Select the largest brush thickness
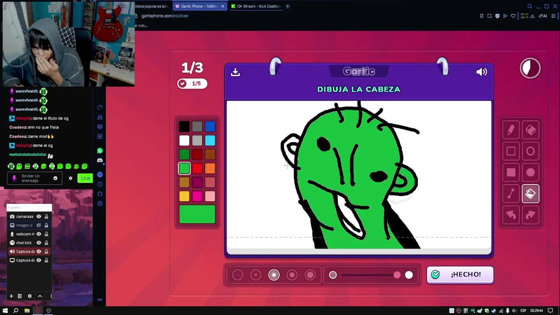The height and width of the screenshot is (315, 560). coord(310,275)
